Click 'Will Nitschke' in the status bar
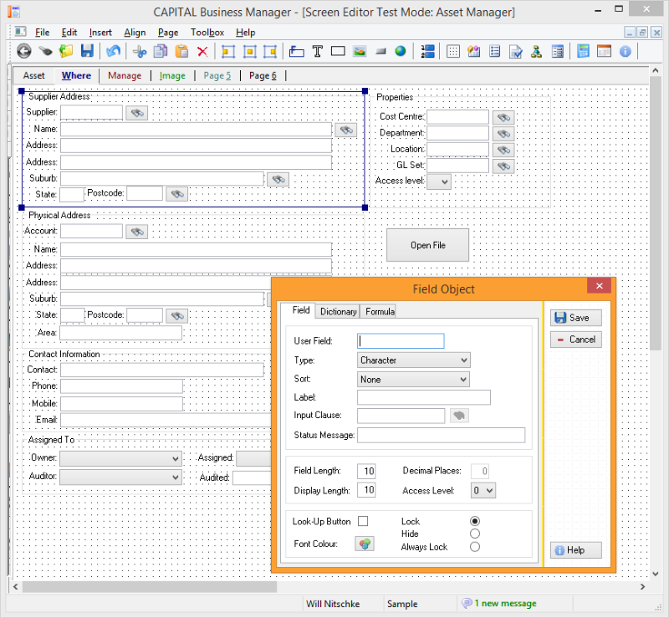Screen dimensions: 669x618 (333, 604)
